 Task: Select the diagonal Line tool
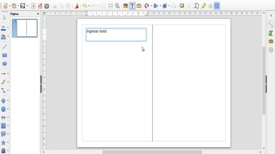(5, 47)
